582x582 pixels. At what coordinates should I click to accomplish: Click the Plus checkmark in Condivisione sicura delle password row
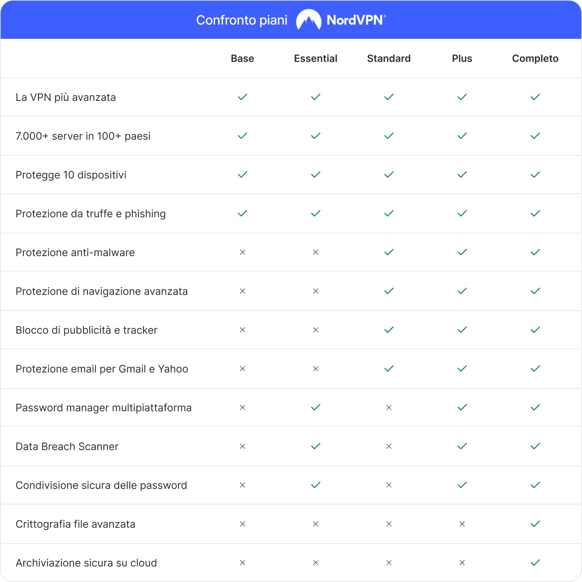pyautogui.click(x=462, y=485)
